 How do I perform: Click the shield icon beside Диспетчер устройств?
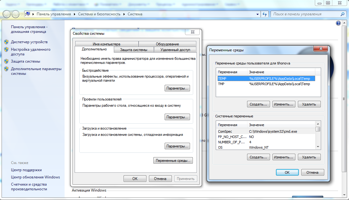point(6,42)
